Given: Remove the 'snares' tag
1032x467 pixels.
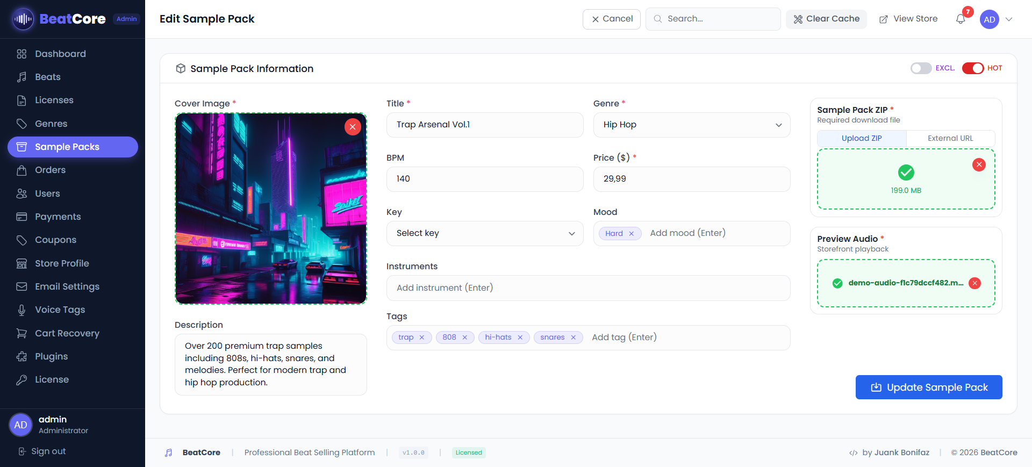Looking at the screenshot, I should [574, 337].
